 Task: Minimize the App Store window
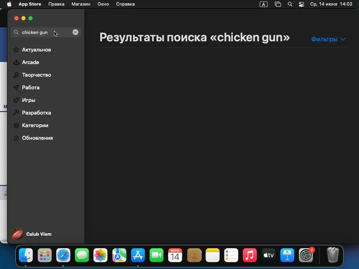click(x=23, y=18)
